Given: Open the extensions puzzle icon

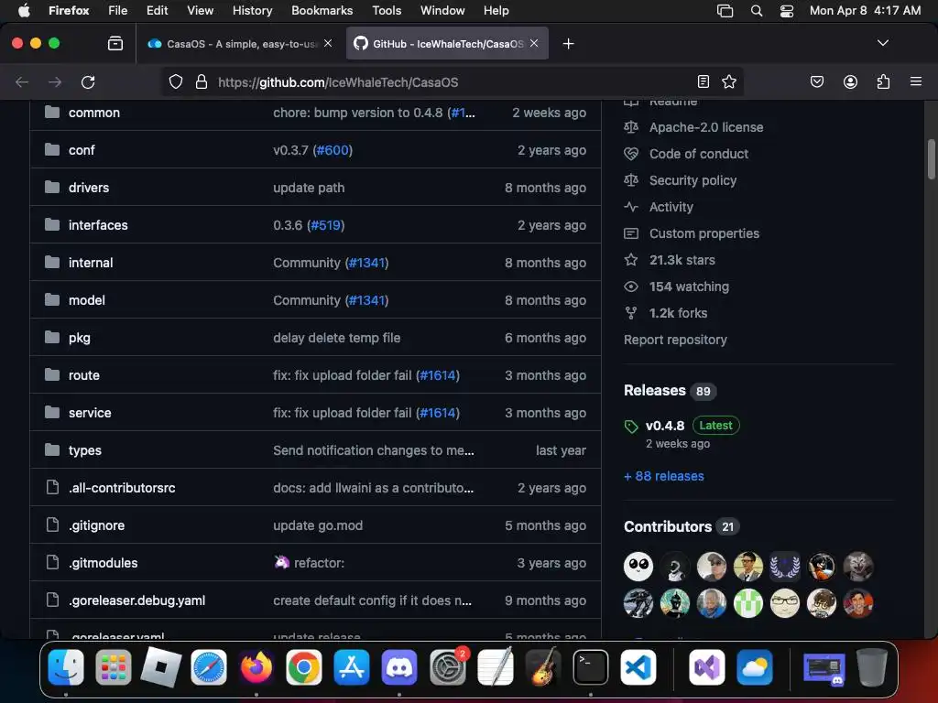Looking at the screenshot, I should pos(883,81).
